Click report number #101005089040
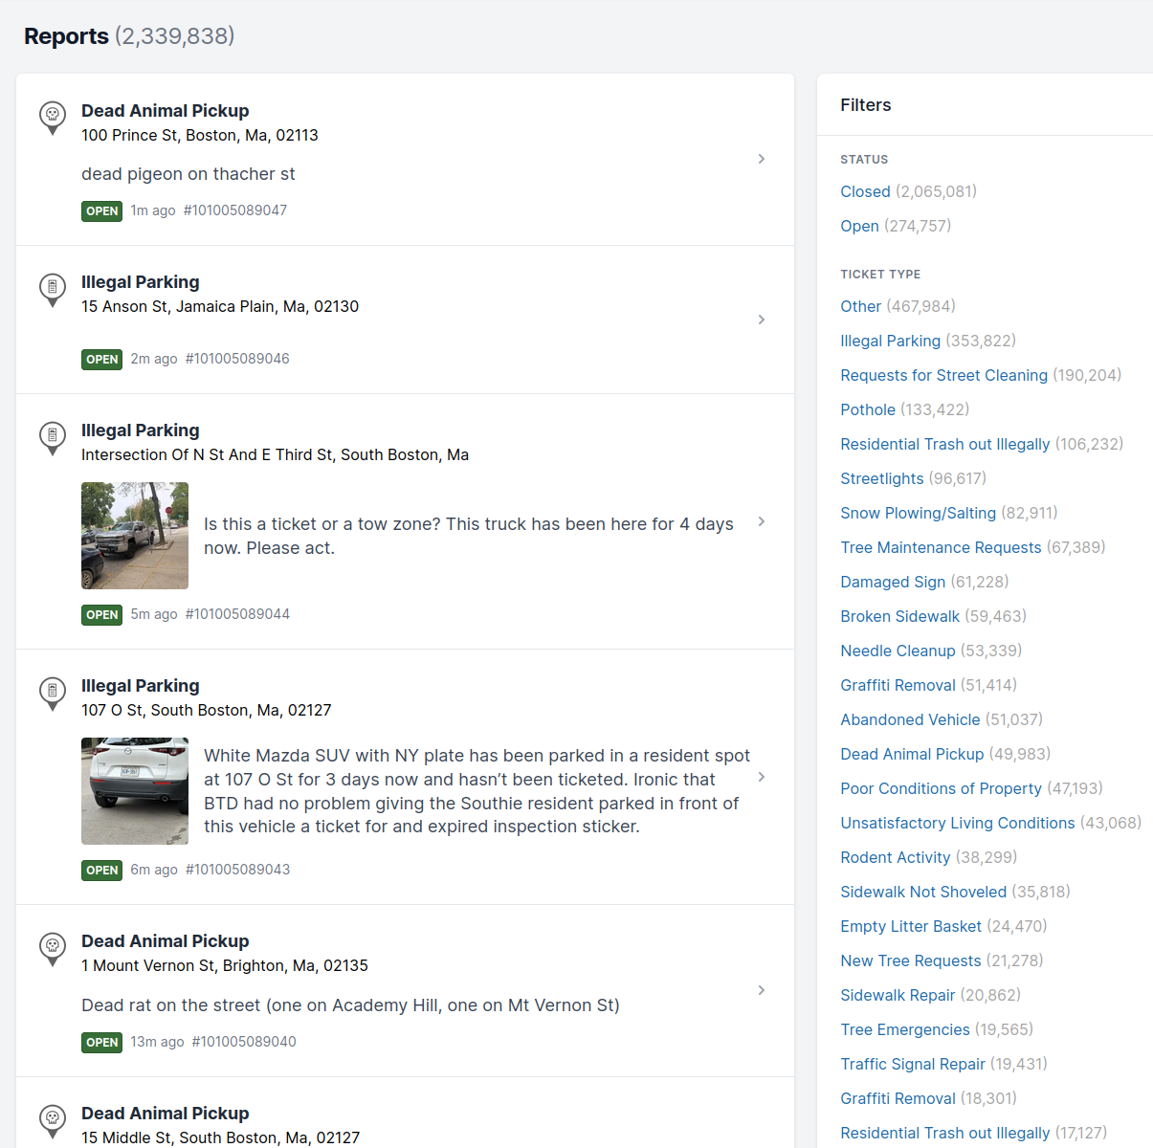 [244, 1042]
